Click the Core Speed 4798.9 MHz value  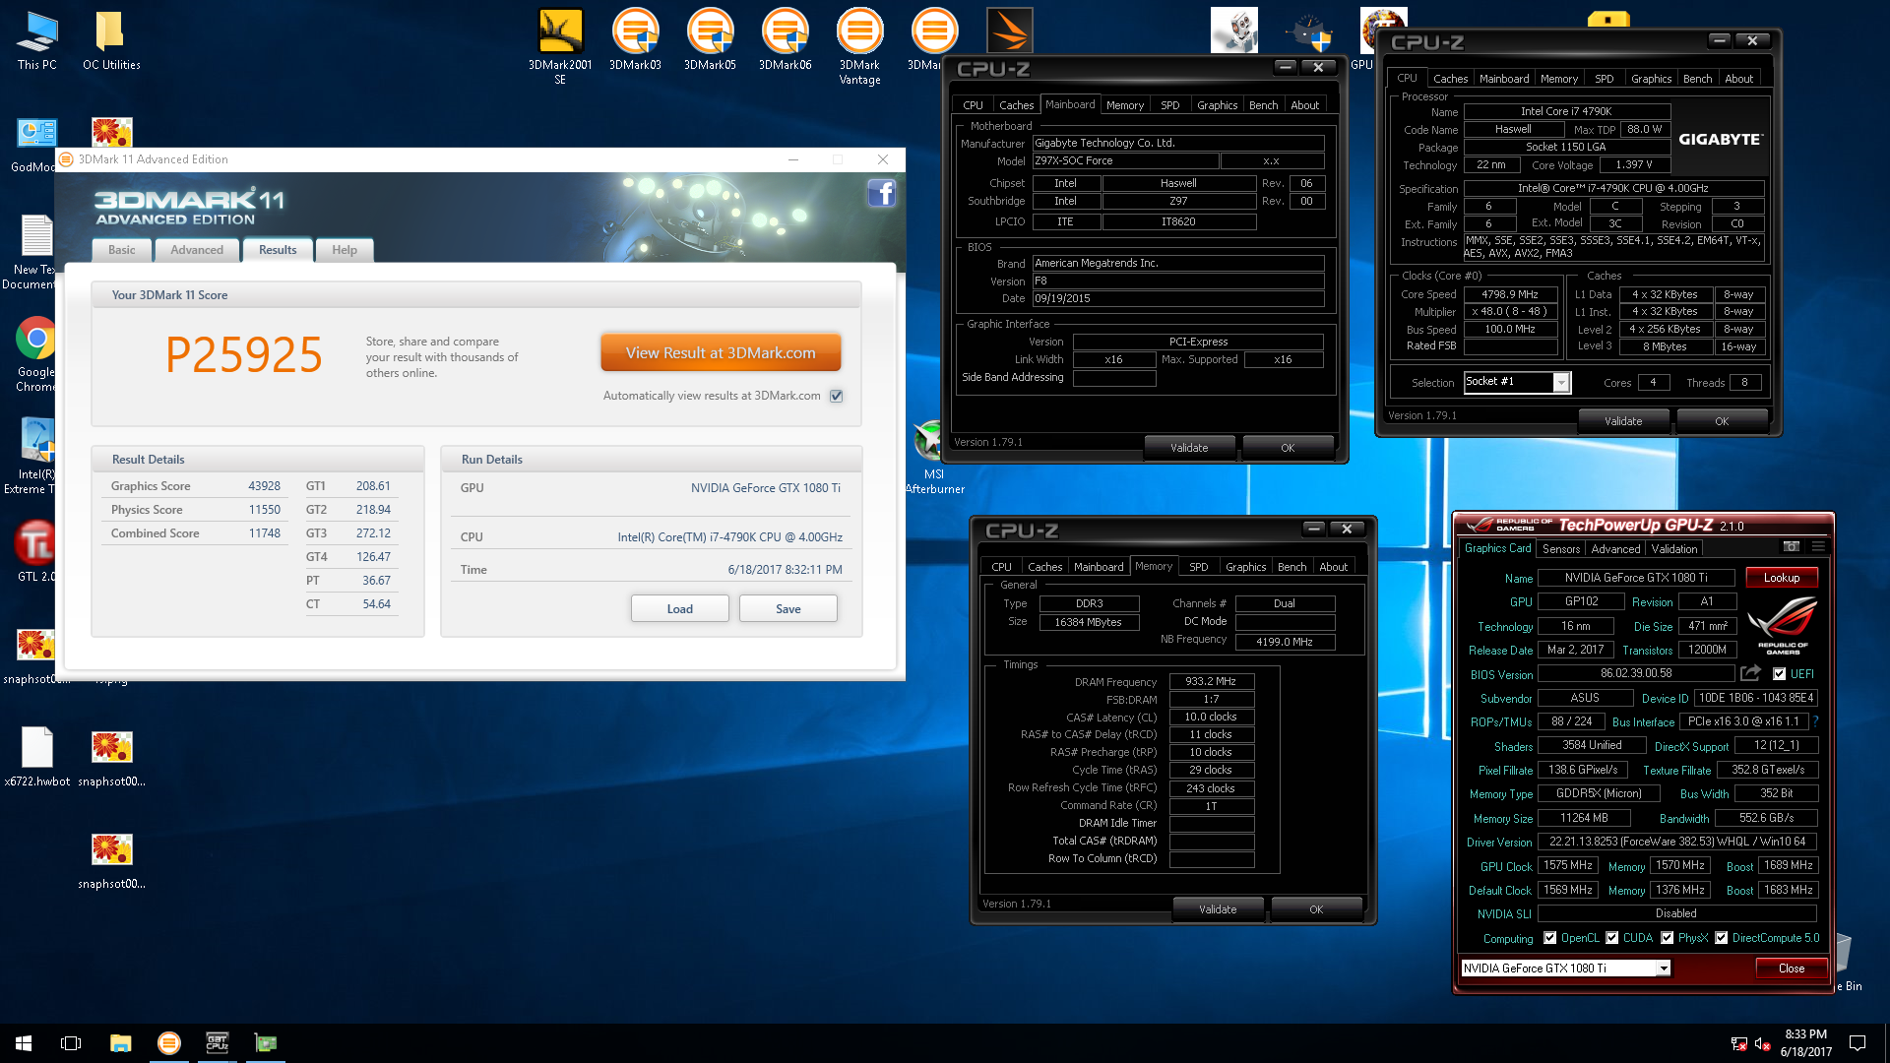point(1510,294)
